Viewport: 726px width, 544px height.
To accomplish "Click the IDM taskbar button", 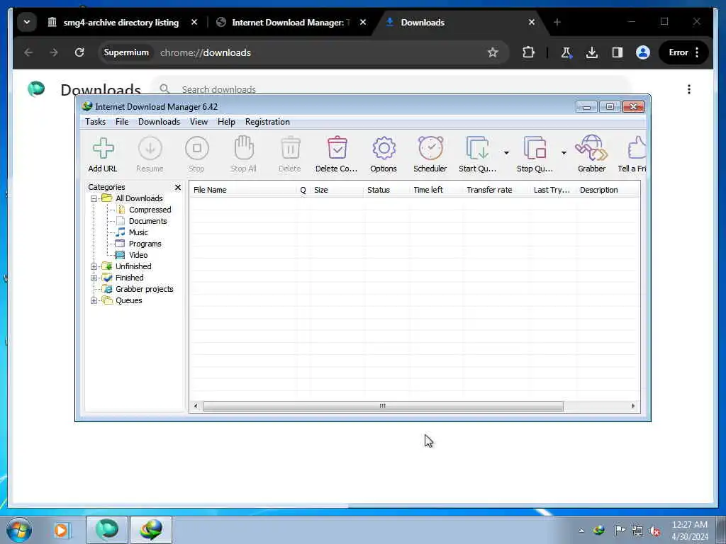I will pos(151,530).
